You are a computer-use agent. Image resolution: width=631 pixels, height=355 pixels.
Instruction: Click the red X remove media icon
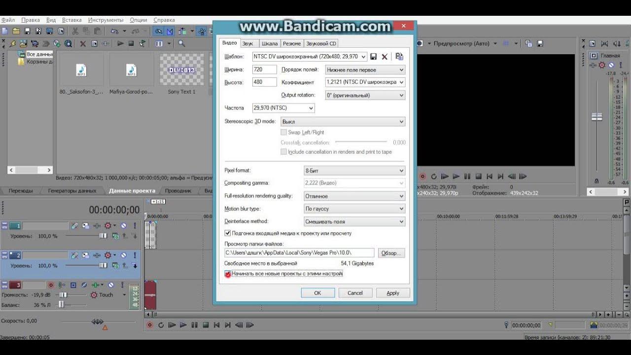(83, 44)
